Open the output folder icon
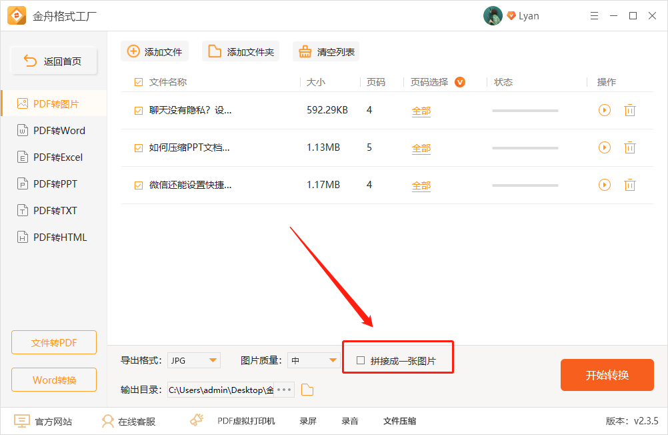 (x=307, y=390)
